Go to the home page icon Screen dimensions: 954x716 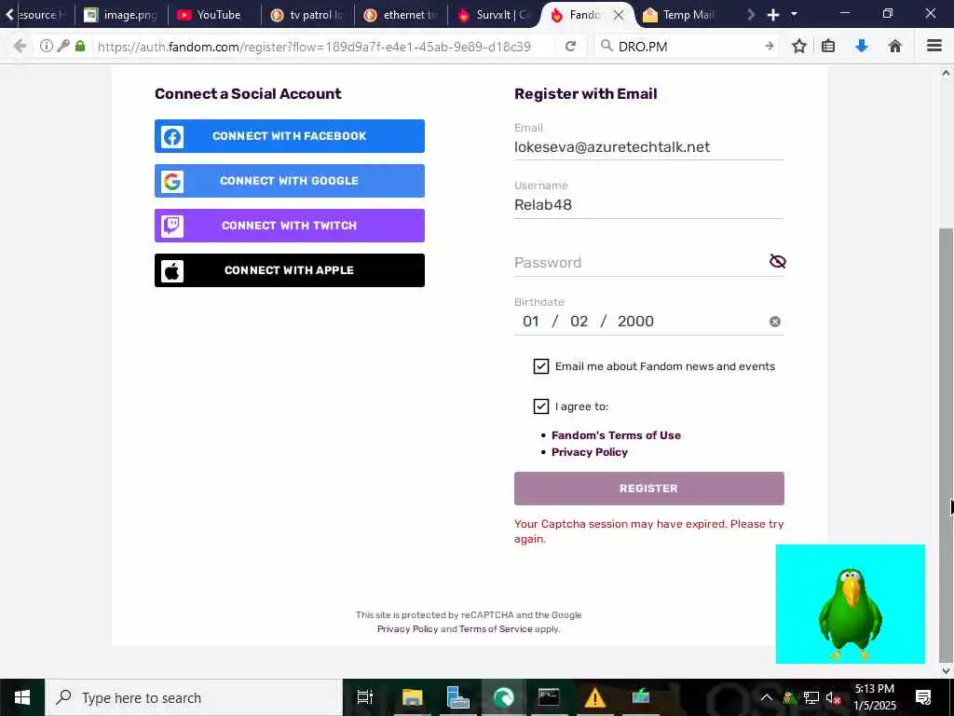coord(895,46)
